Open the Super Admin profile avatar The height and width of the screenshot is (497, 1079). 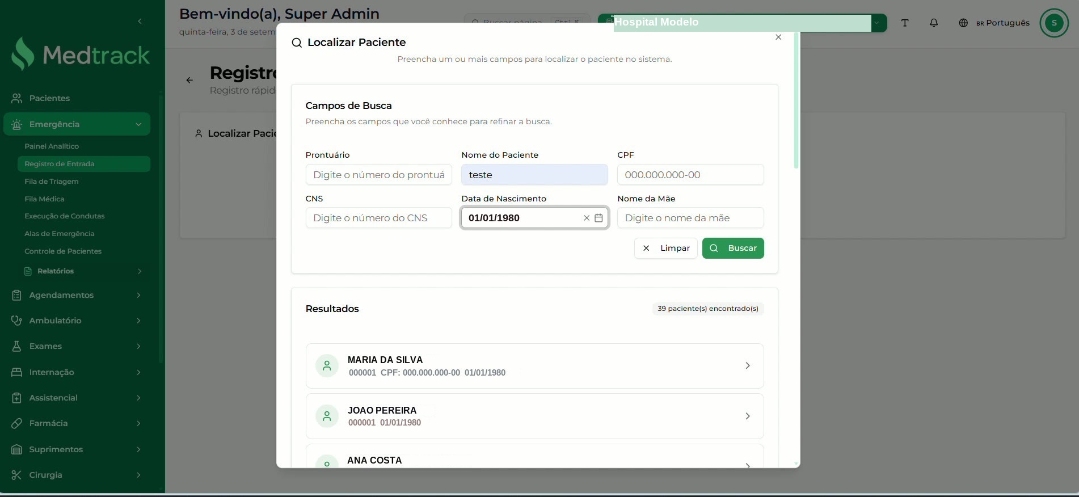(x=1054, y=23)
